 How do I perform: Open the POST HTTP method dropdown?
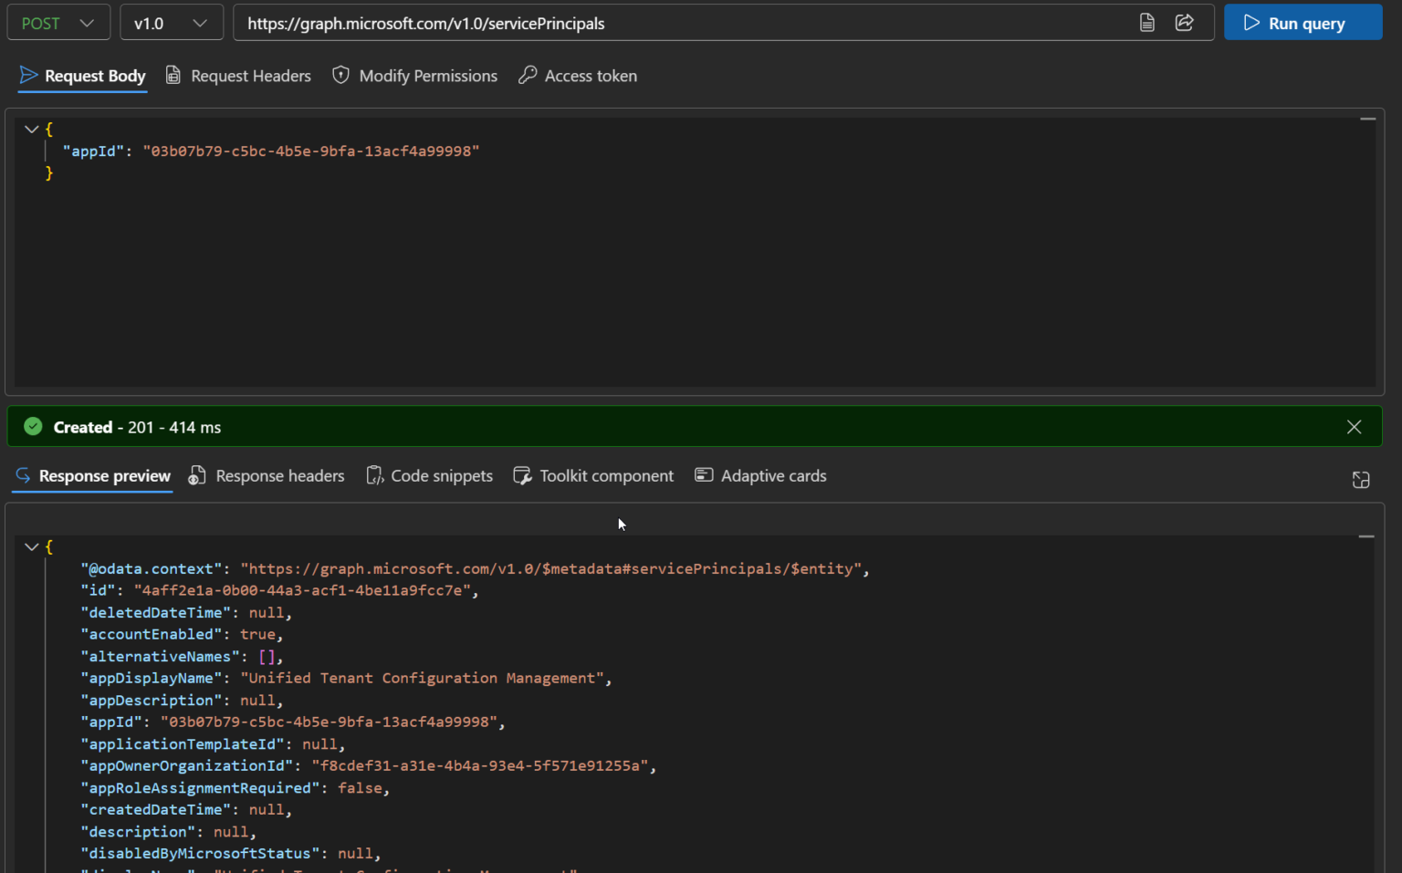pos(58,23)
